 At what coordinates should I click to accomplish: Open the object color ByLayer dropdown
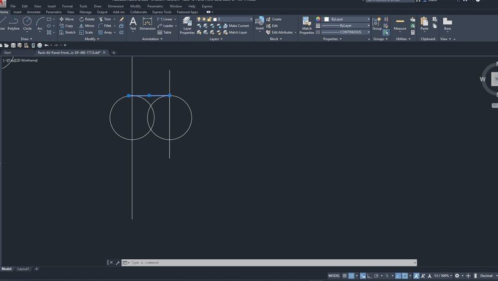point(346,19)
